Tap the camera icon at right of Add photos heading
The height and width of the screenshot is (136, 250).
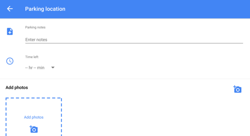237,89
